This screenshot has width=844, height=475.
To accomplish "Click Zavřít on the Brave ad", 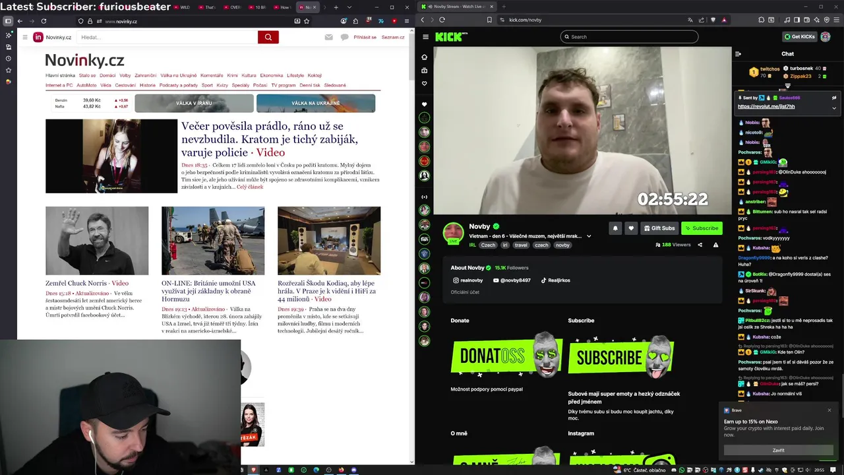I will 779,451.
